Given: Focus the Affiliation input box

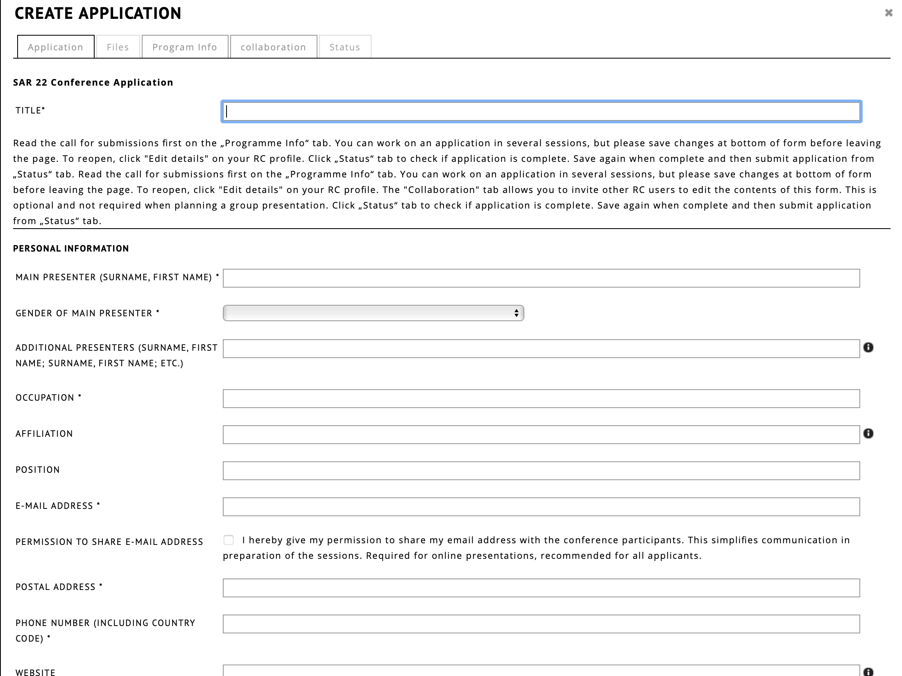Looking at the screenshot, I should [x=541, y=435].
